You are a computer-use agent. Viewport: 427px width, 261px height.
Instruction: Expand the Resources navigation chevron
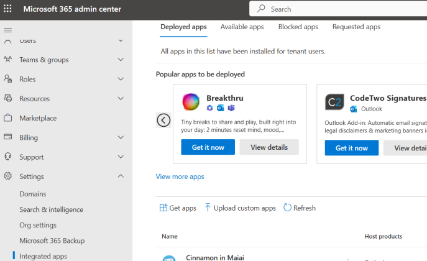coord(121,99)
